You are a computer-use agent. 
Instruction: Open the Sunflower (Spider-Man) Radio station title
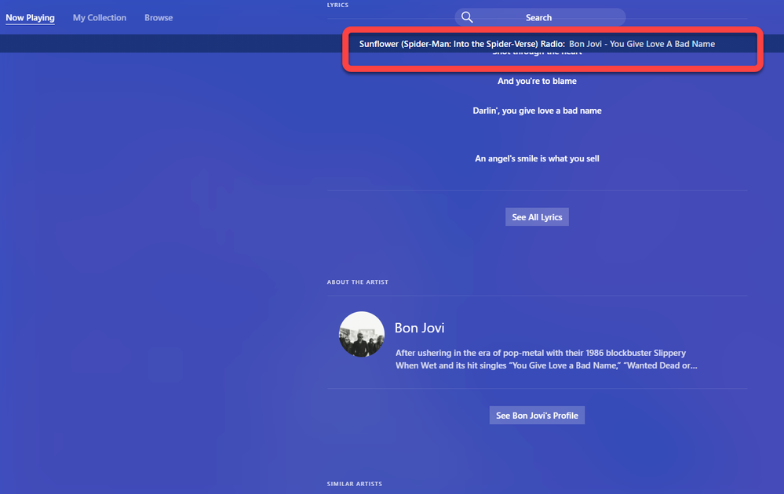pos(462,44)
